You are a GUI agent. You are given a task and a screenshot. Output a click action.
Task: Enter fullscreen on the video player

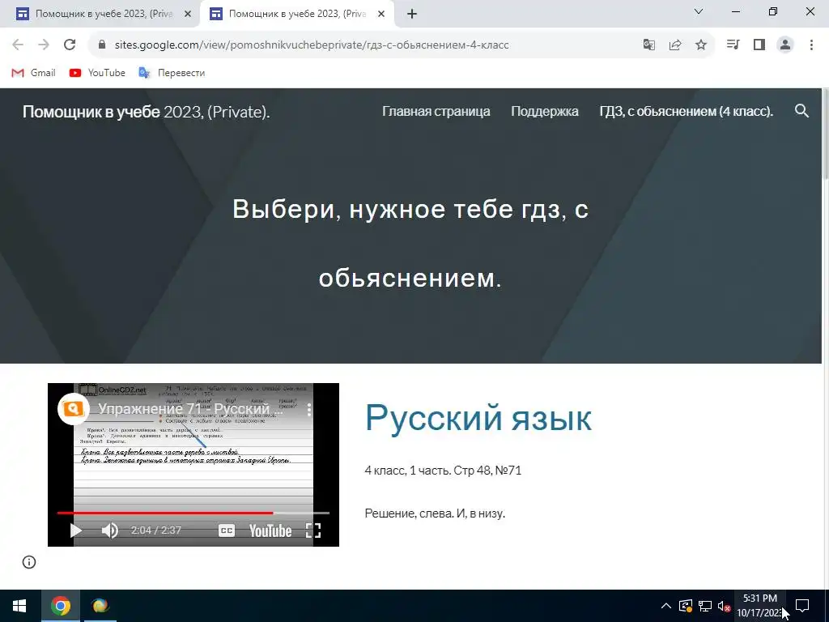[313, 530]
